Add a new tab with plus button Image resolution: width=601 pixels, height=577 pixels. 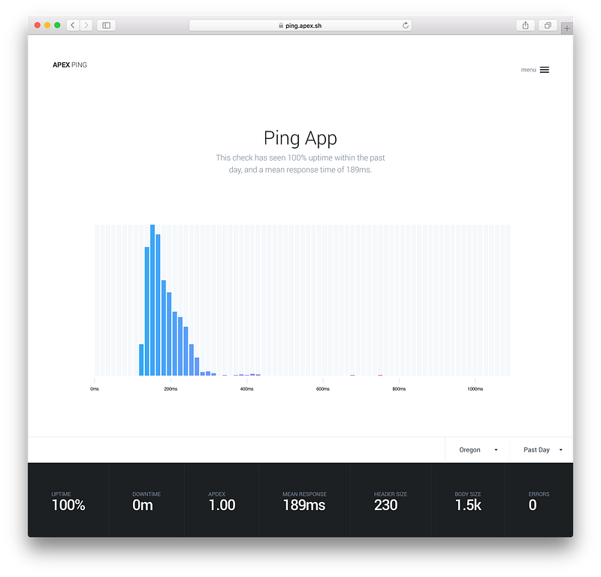(x=567, y=28)
